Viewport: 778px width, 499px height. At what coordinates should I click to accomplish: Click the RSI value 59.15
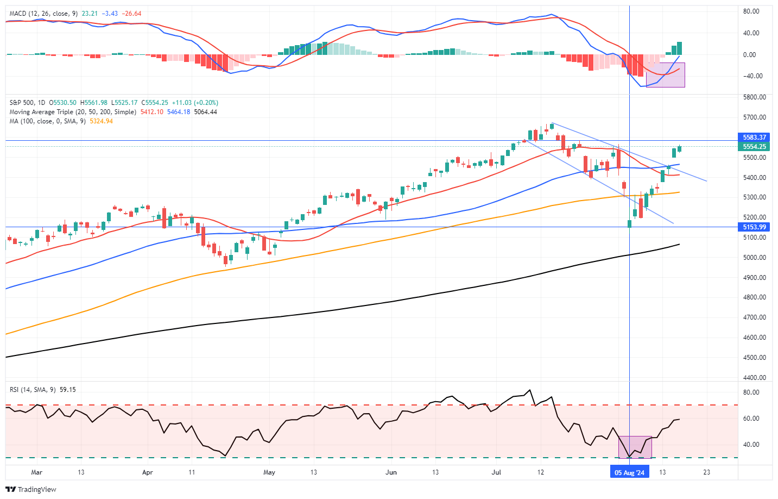point(68,390)
